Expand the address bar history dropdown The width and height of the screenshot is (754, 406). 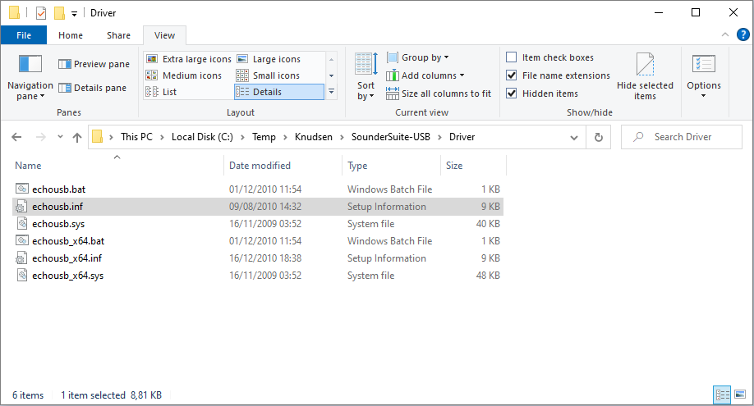pos(573,138)
